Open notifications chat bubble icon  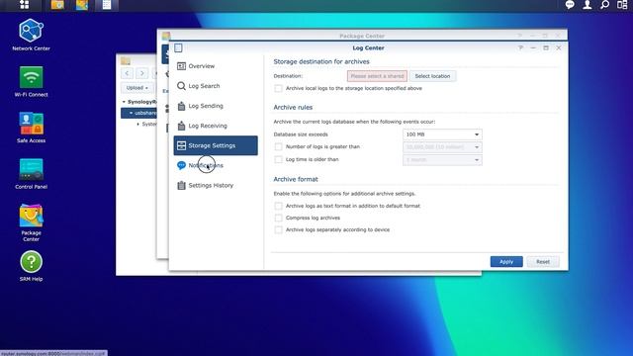[570, 5]
